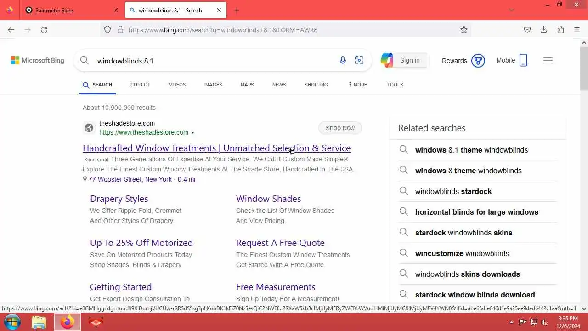
Task: Click the Microsoft Bing logo
Action: coord(38,60)
